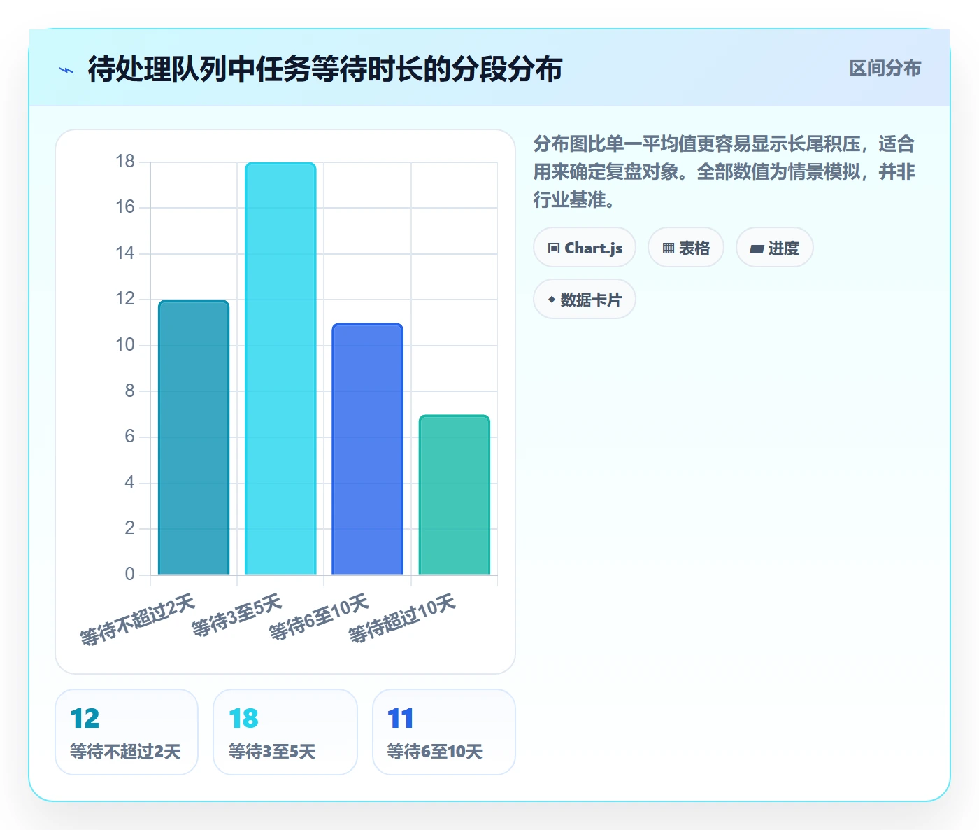Click the y-axis value 18
The width and height of the screenshot is (979, 830).
[125, 162]
